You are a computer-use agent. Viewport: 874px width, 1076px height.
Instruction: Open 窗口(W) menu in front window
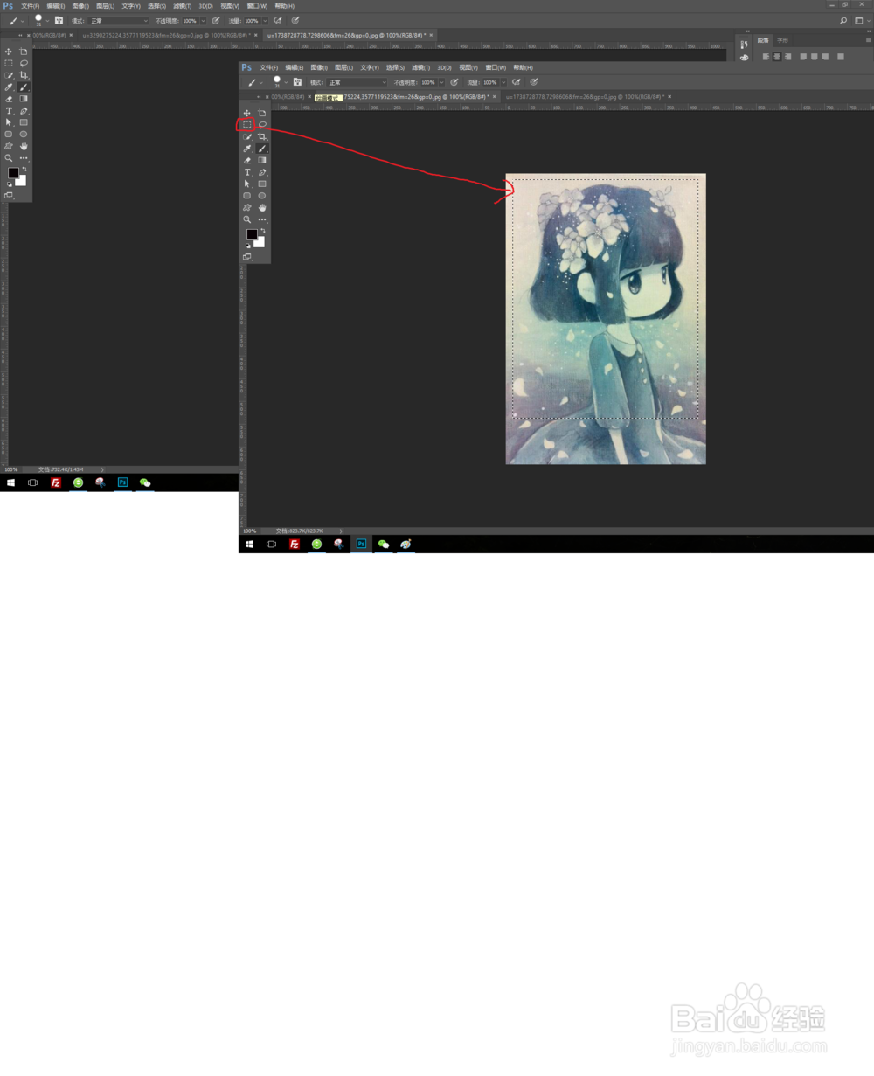496,67
